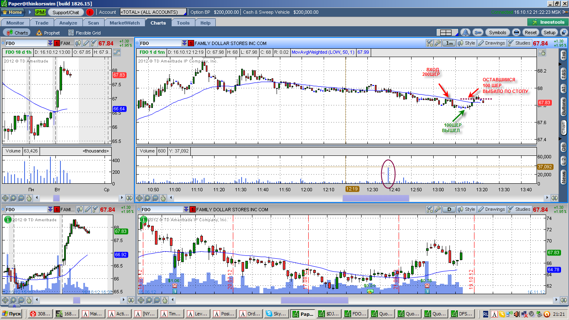The height and width of the screenshot is (320, 569).
Task: Click the style candle icon in top-left chart
Action: click(78, 43)
